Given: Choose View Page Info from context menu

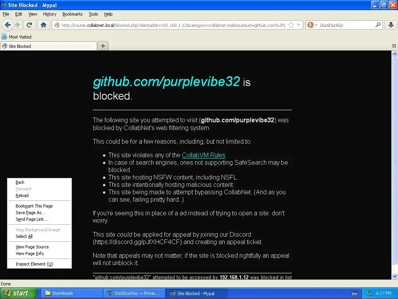Looking at the screenshot, I should coord(39,253).
